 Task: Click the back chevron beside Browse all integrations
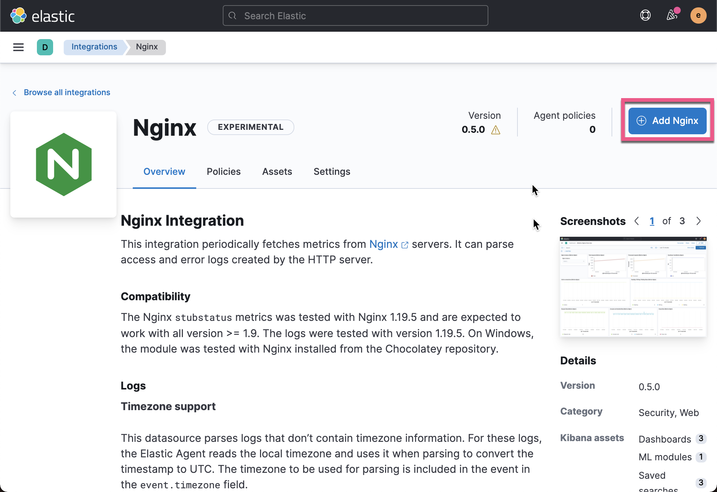tap(14, 93)
